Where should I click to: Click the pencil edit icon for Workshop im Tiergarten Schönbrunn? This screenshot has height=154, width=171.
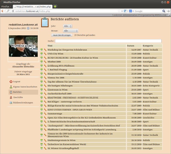[45, 50]
